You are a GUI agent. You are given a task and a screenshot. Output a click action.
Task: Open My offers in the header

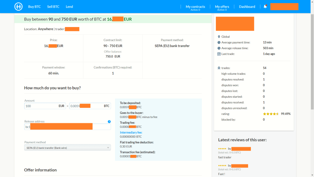click(x=222, y=6)
